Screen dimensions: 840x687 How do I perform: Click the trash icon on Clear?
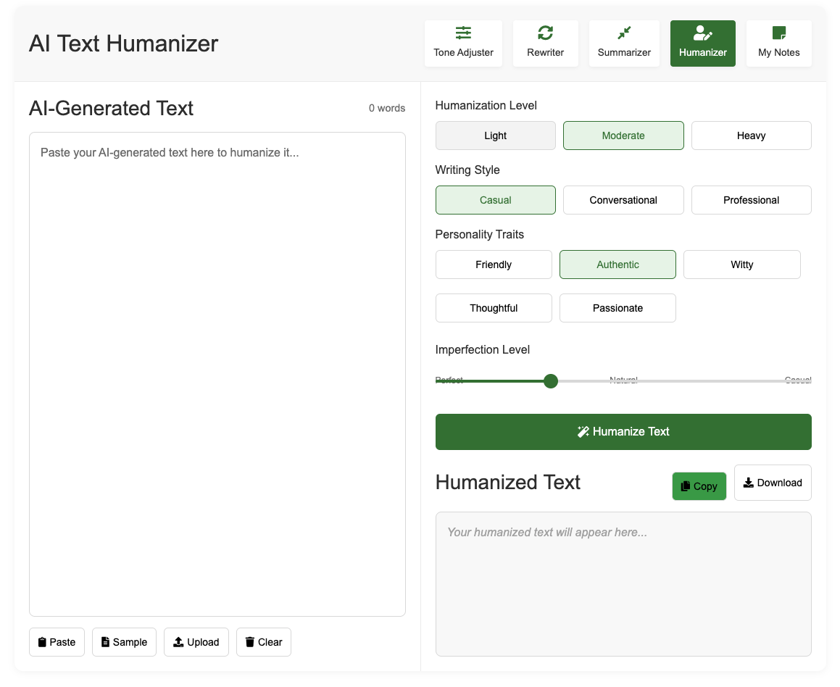click(249, 642)
